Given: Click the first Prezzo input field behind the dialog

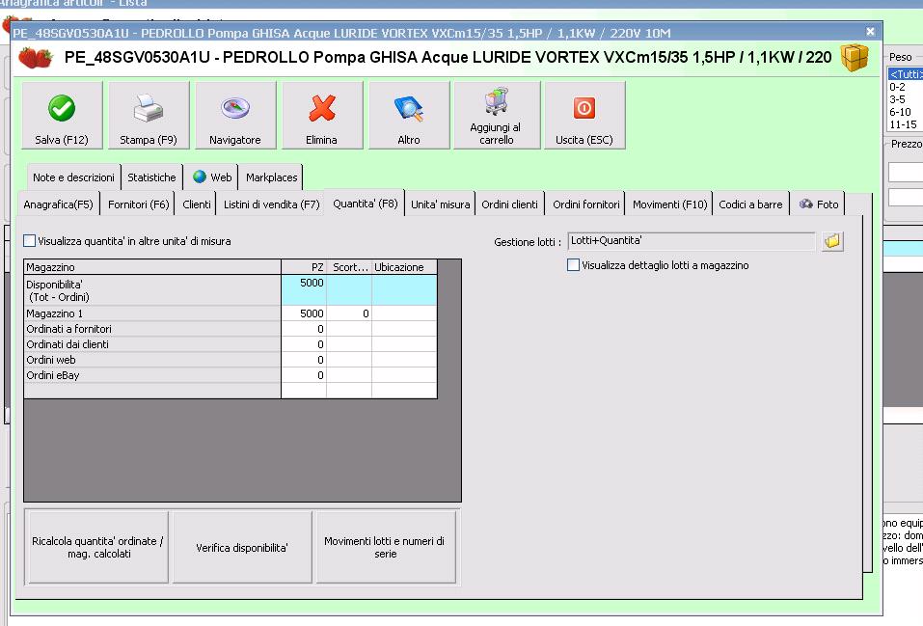Looking at the screenshot, I should pyautogui.click(x=906, y=173).
